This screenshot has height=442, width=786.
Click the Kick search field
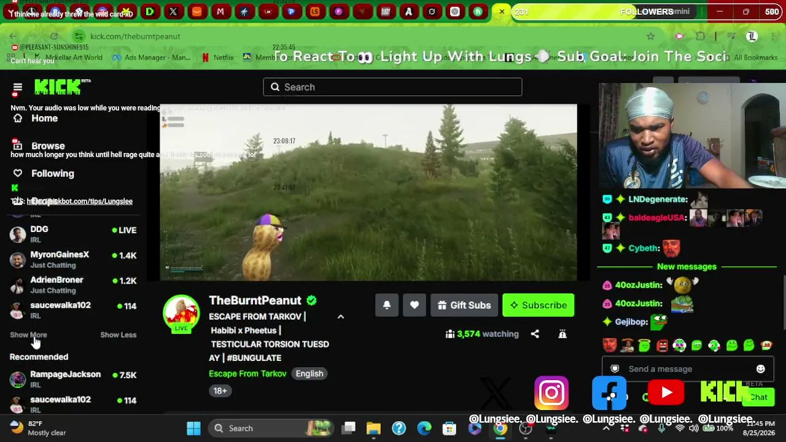392,87
